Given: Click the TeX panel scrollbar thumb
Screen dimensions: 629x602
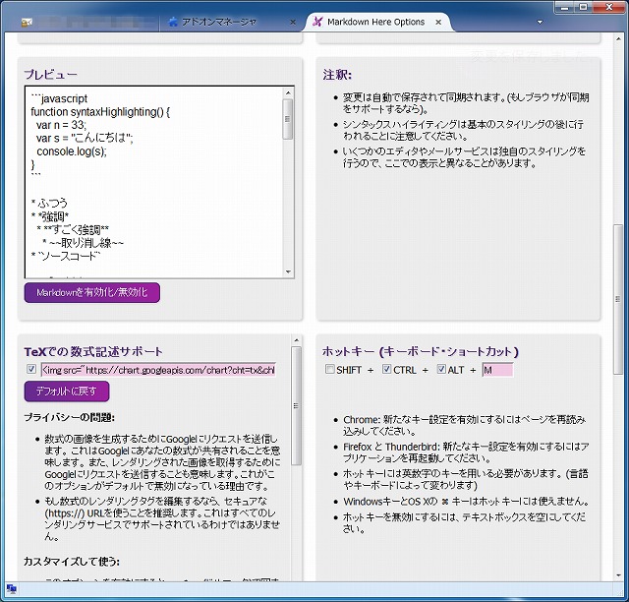Looking at the screenshot, I should pos(297,405).
